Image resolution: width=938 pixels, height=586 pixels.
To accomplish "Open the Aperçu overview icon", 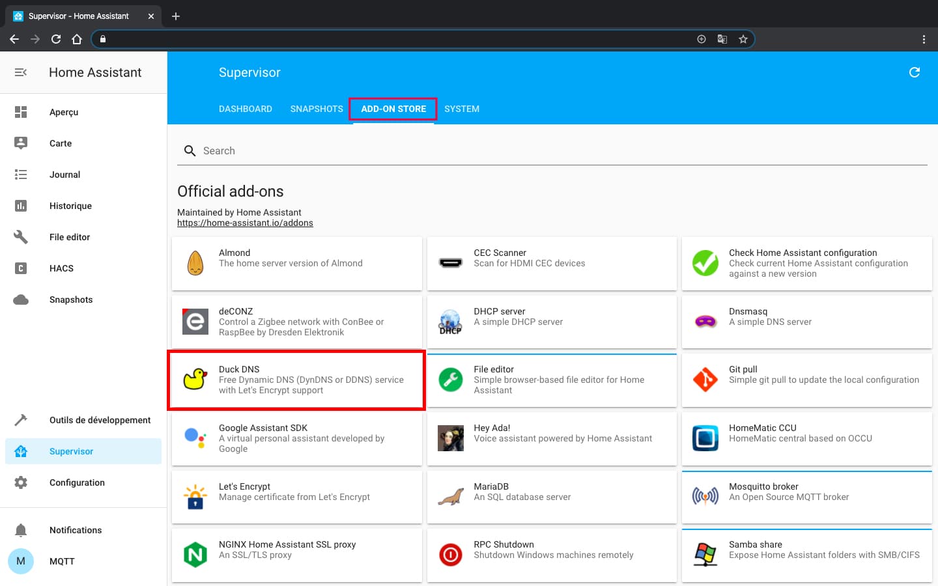I will click(x=21, y=112).
